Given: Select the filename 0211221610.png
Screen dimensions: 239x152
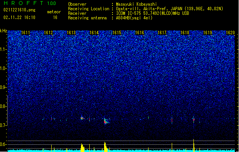Looking at the screenshot, I should (19, 10).
